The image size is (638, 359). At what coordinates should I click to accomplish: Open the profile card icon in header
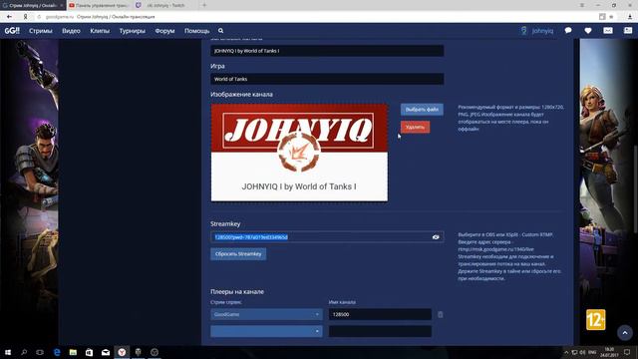628,31
